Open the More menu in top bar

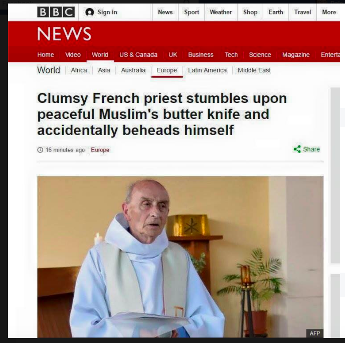329,12
